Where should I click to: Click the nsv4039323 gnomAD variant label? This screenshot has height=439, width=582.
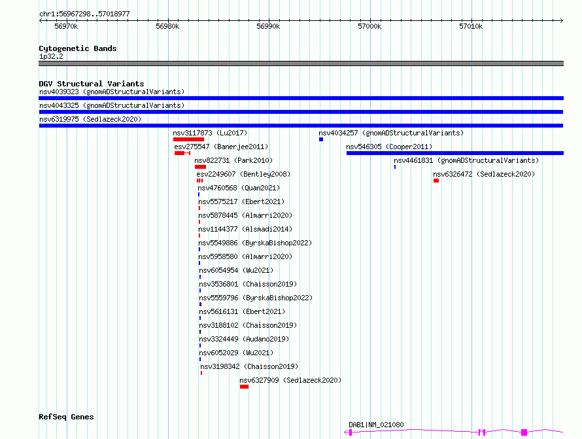point(112,92)
